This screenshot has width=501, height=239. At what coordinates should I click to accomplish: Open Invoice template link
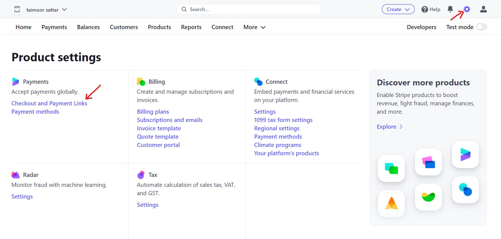[159, 128]
